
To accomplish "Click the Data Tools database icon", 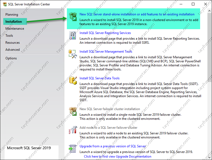I will tap(73, 81).
